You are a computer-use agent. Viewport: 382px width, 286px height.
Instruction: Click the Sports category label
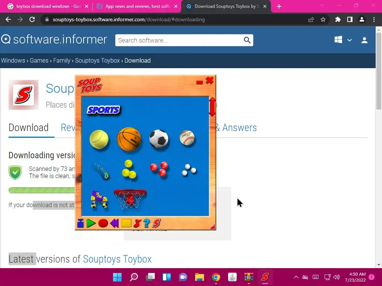(104, 110)
